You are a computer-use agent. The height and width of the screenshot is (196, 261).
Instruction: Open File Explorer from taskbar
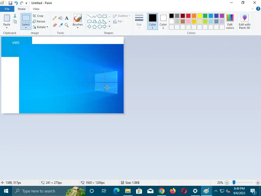click(x=128, y=191)
